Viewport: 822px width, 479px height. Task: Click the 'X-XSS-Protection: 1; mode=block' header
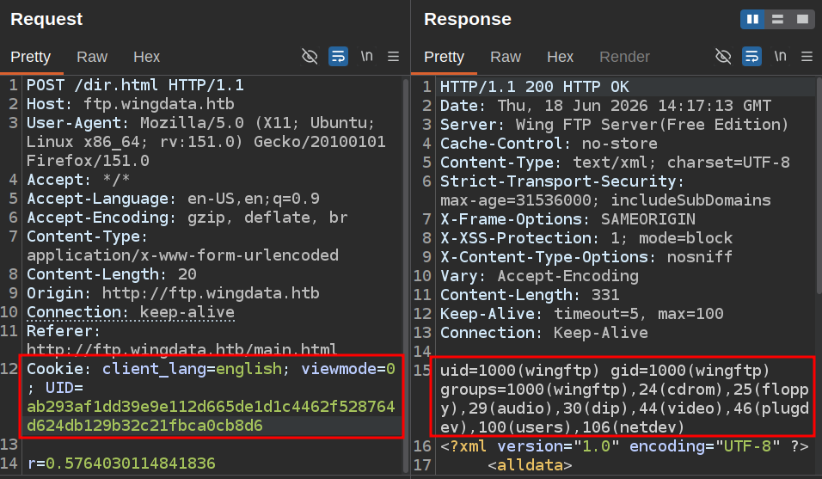586,238
